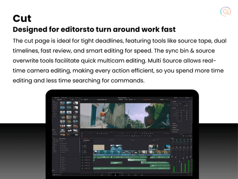Toggle the Snapping magnet icon
Screen dimensions: 238x179
(132, 136)
